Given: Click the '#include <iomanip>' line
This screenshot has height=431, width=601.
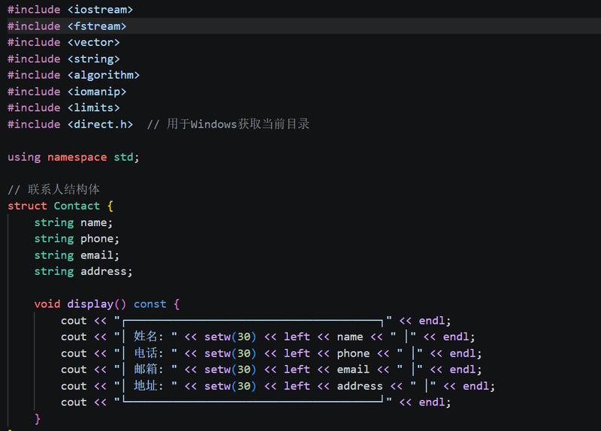Looking at the screenshot, I should [67, 91].
